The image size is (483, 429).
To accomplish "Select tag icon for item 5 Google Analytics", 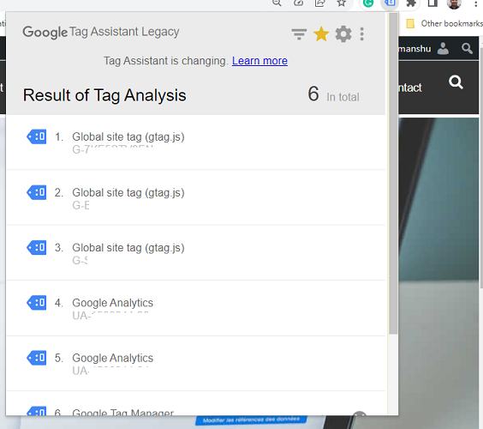I will point(36,358).
